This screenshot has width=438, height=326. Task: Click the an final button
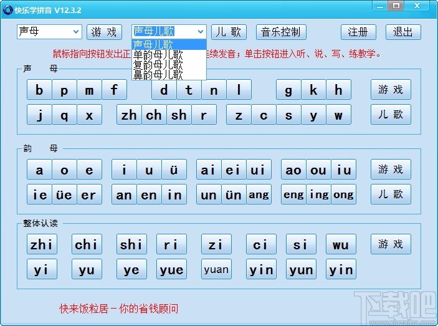[x=124, y=194]
